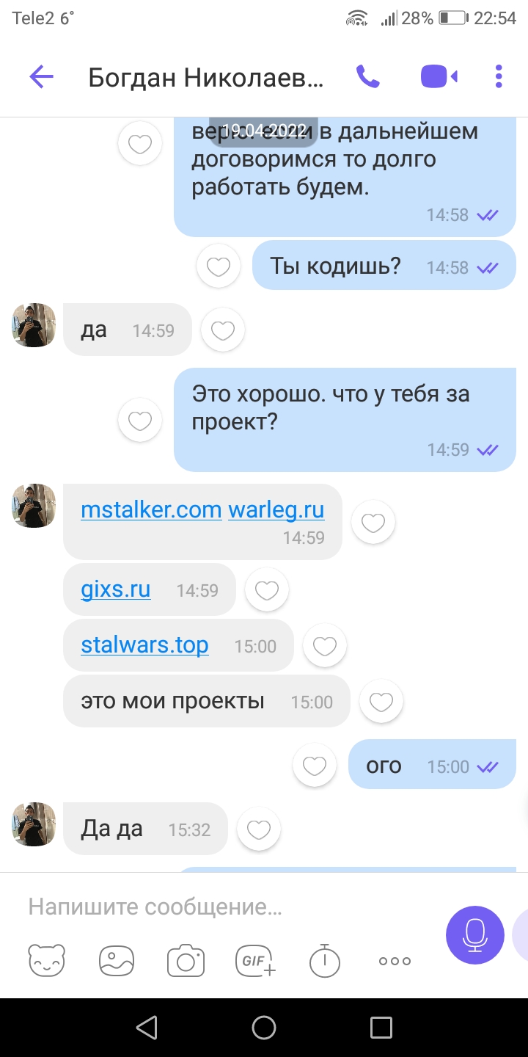Open the mstalker.com link
The height and width of the screenshot is (1057, 528).
point(151,509)
